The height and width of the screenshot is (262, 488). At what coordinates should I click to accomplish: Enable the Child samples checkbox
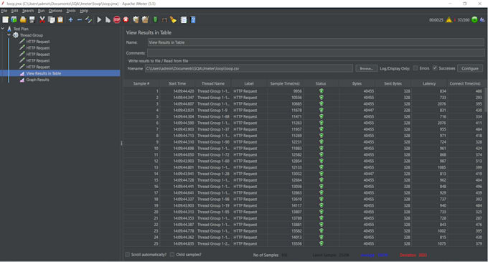coord(172,254)
